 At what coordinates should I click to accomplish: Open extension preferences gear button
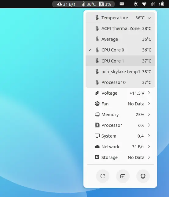[143, 176]
